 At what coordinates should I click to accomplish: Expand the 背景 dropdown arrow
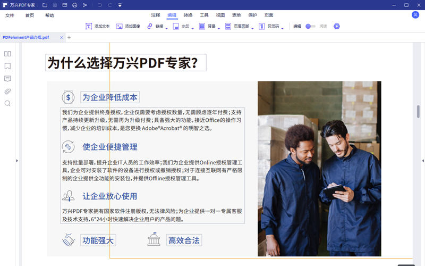point(219,28)
